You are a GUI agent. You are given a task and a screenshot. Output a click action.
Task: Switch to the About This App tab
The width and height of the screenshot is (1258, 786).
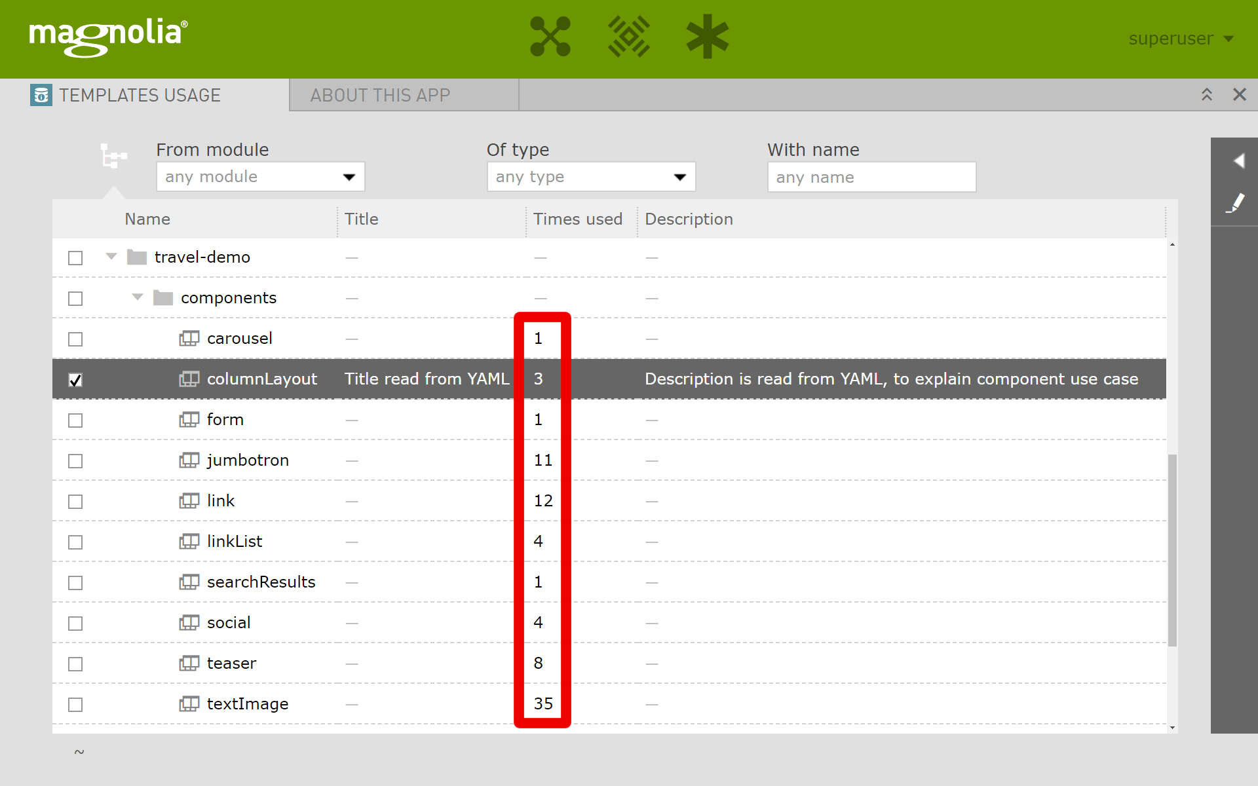coord(380,96)
